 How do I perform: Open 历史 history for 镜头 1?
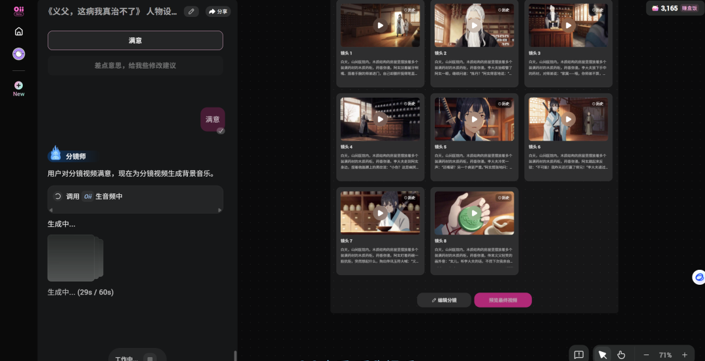point(409,10)
